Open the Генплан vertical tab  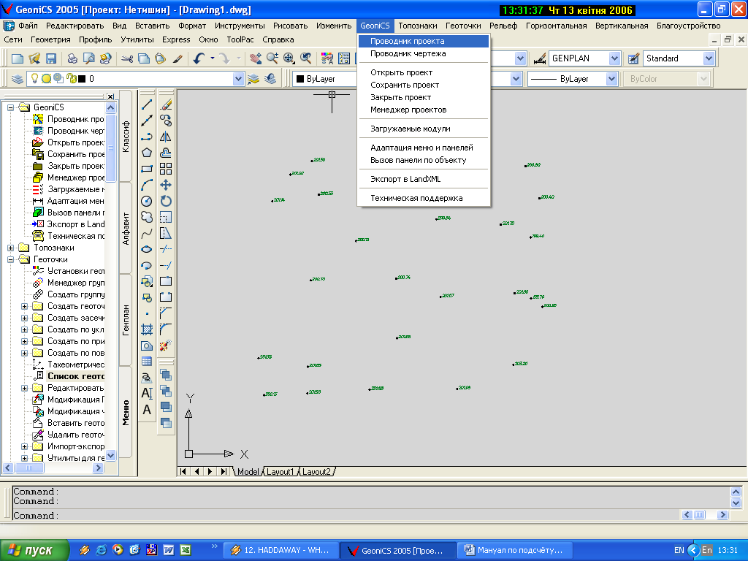tap(126, 320)
